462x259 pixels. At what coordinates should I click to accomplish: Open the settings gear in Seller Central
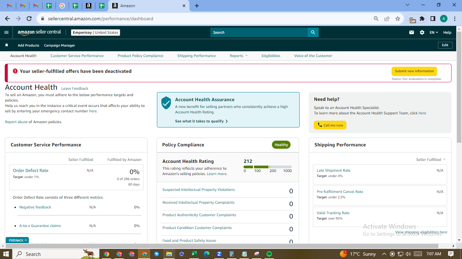422,32
